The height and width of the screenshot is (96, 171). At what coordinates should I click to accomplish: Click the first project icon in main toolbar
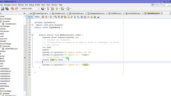(3, 9)
